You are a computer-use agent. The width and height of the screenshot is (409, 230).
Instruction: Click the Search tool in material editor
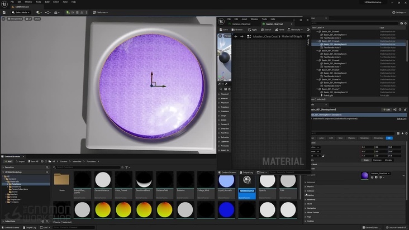[266, 30]
